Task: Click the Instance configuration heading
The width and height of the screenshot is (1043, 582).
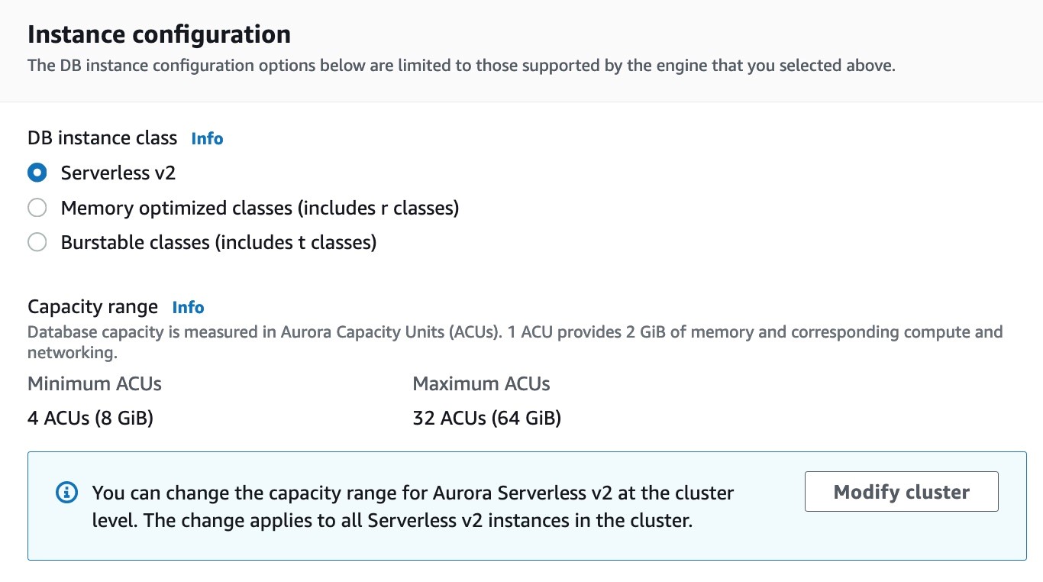Action: pyautogui.click(x=159, y=34)
